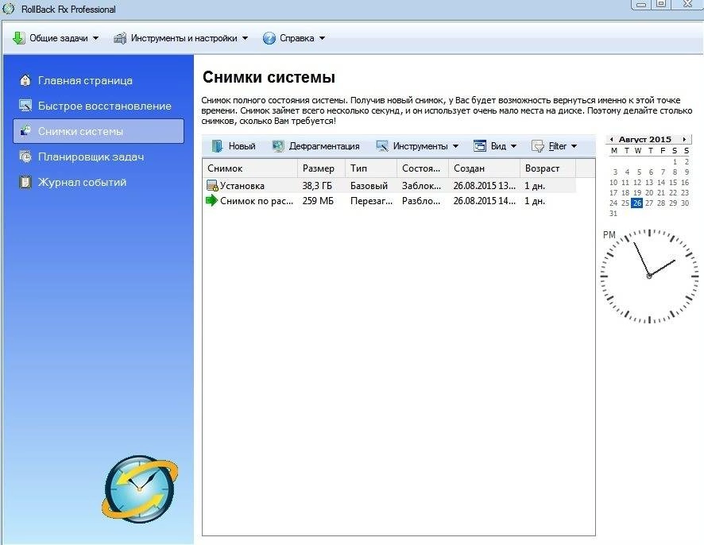This screenshot has height=545, width=704.
Task: Click the tools icon beside Инструменты и настройки
Action: coord(120,38)
